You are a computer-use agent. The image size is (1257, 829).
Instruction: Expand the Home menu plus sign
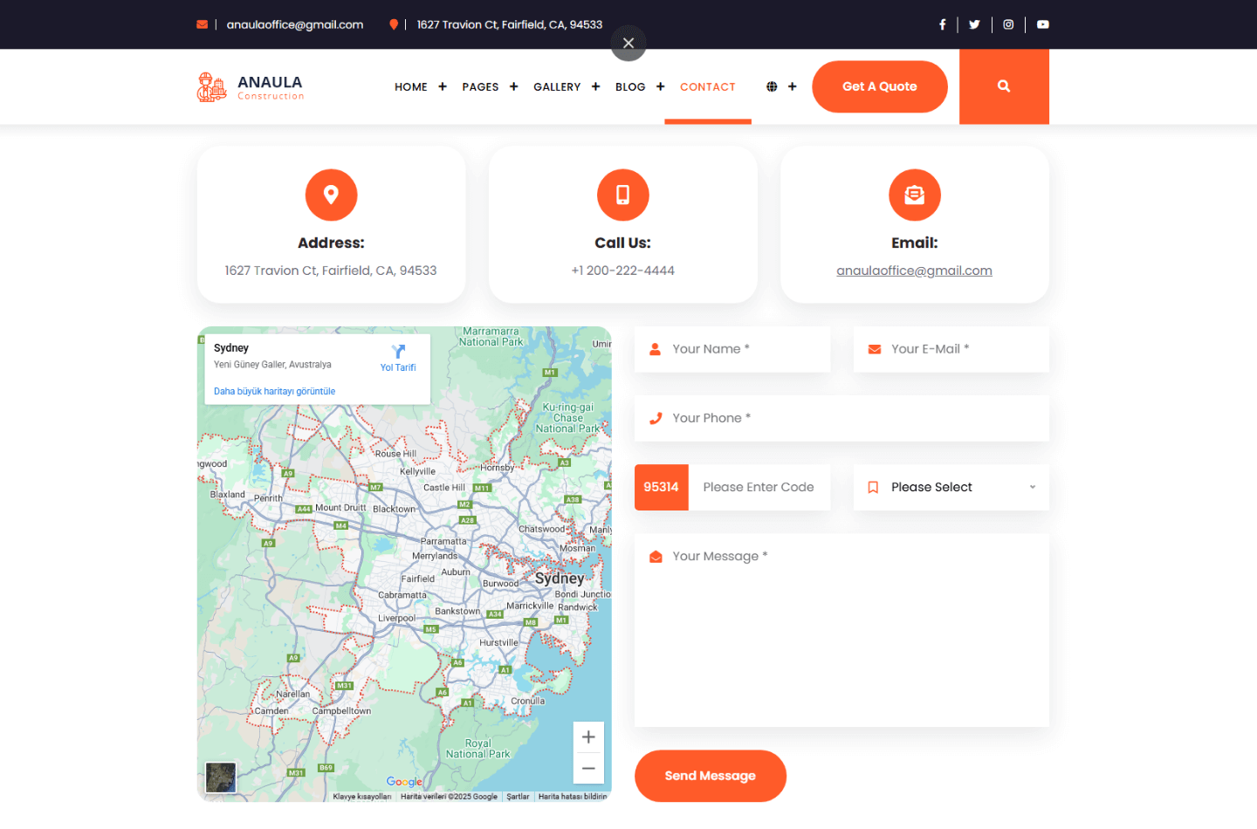[x=443, y=86]
